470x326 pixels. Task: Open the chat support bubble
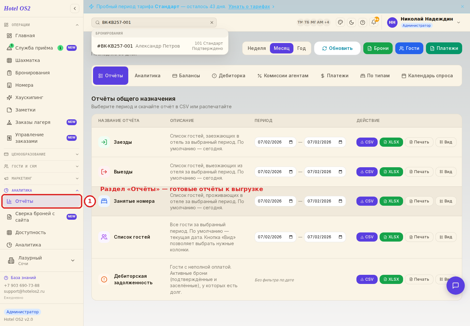pos(456,286)
